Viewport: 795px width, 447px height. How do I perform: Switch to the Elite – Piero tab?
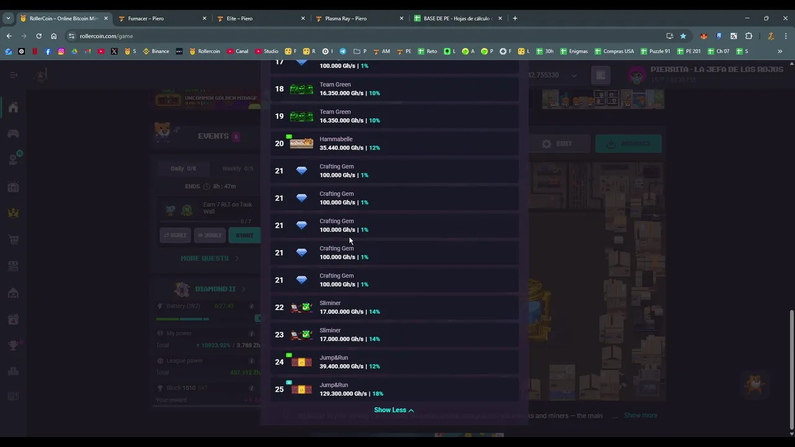click(260, 19)
